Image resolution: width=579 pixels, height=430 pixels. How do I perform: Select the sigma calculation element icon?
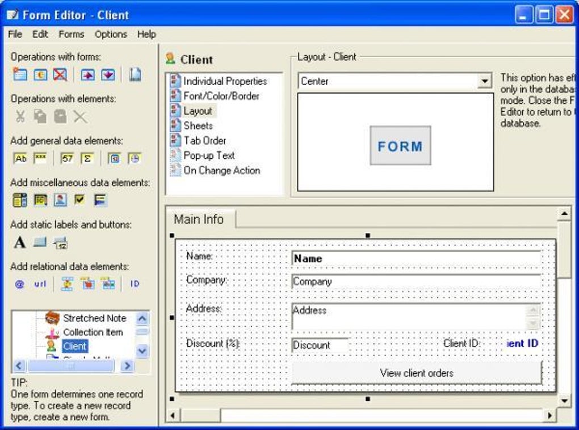pos(86,159)
